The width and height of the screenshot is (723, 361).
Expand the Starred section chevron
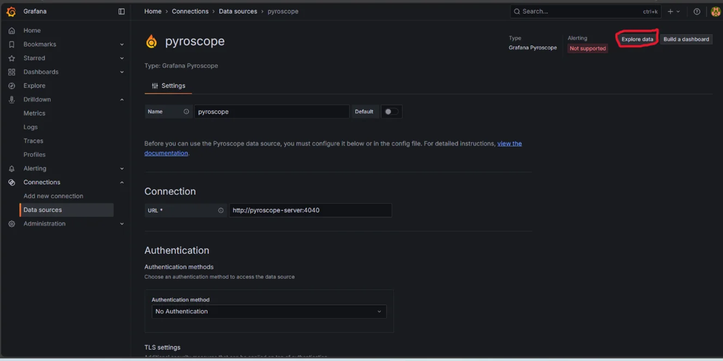(x=121, y=58)
